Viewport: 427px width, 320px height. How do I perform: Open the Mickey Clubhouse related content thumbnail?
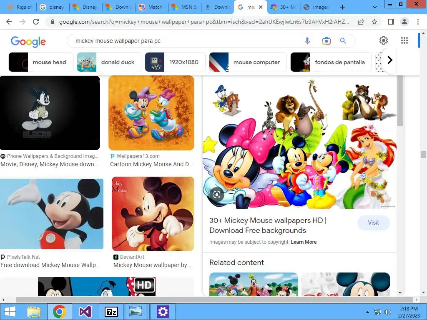254,284
